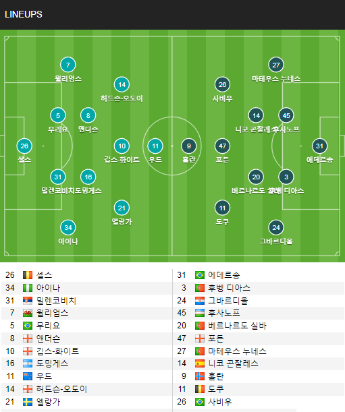Click the number 47 포든 player circle
The width and height of the screenshot is (345, 412).
pyautogui.click(x=222, y=146)
